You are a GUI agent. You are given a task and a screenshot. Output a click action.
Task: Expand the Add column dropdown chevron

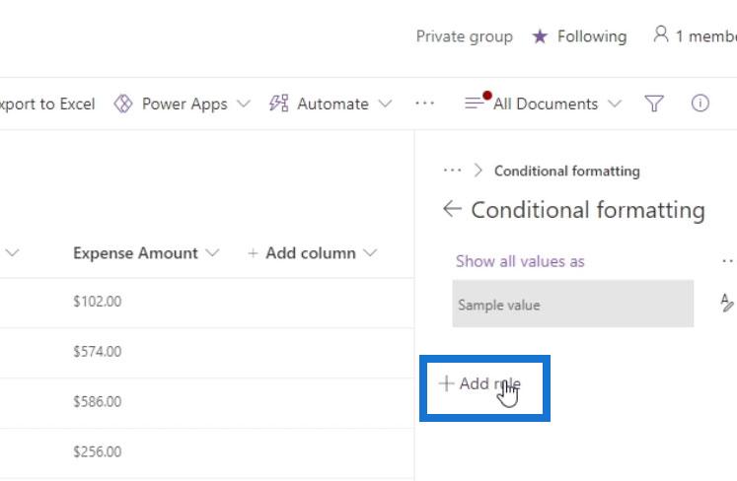tap(370, 252)
